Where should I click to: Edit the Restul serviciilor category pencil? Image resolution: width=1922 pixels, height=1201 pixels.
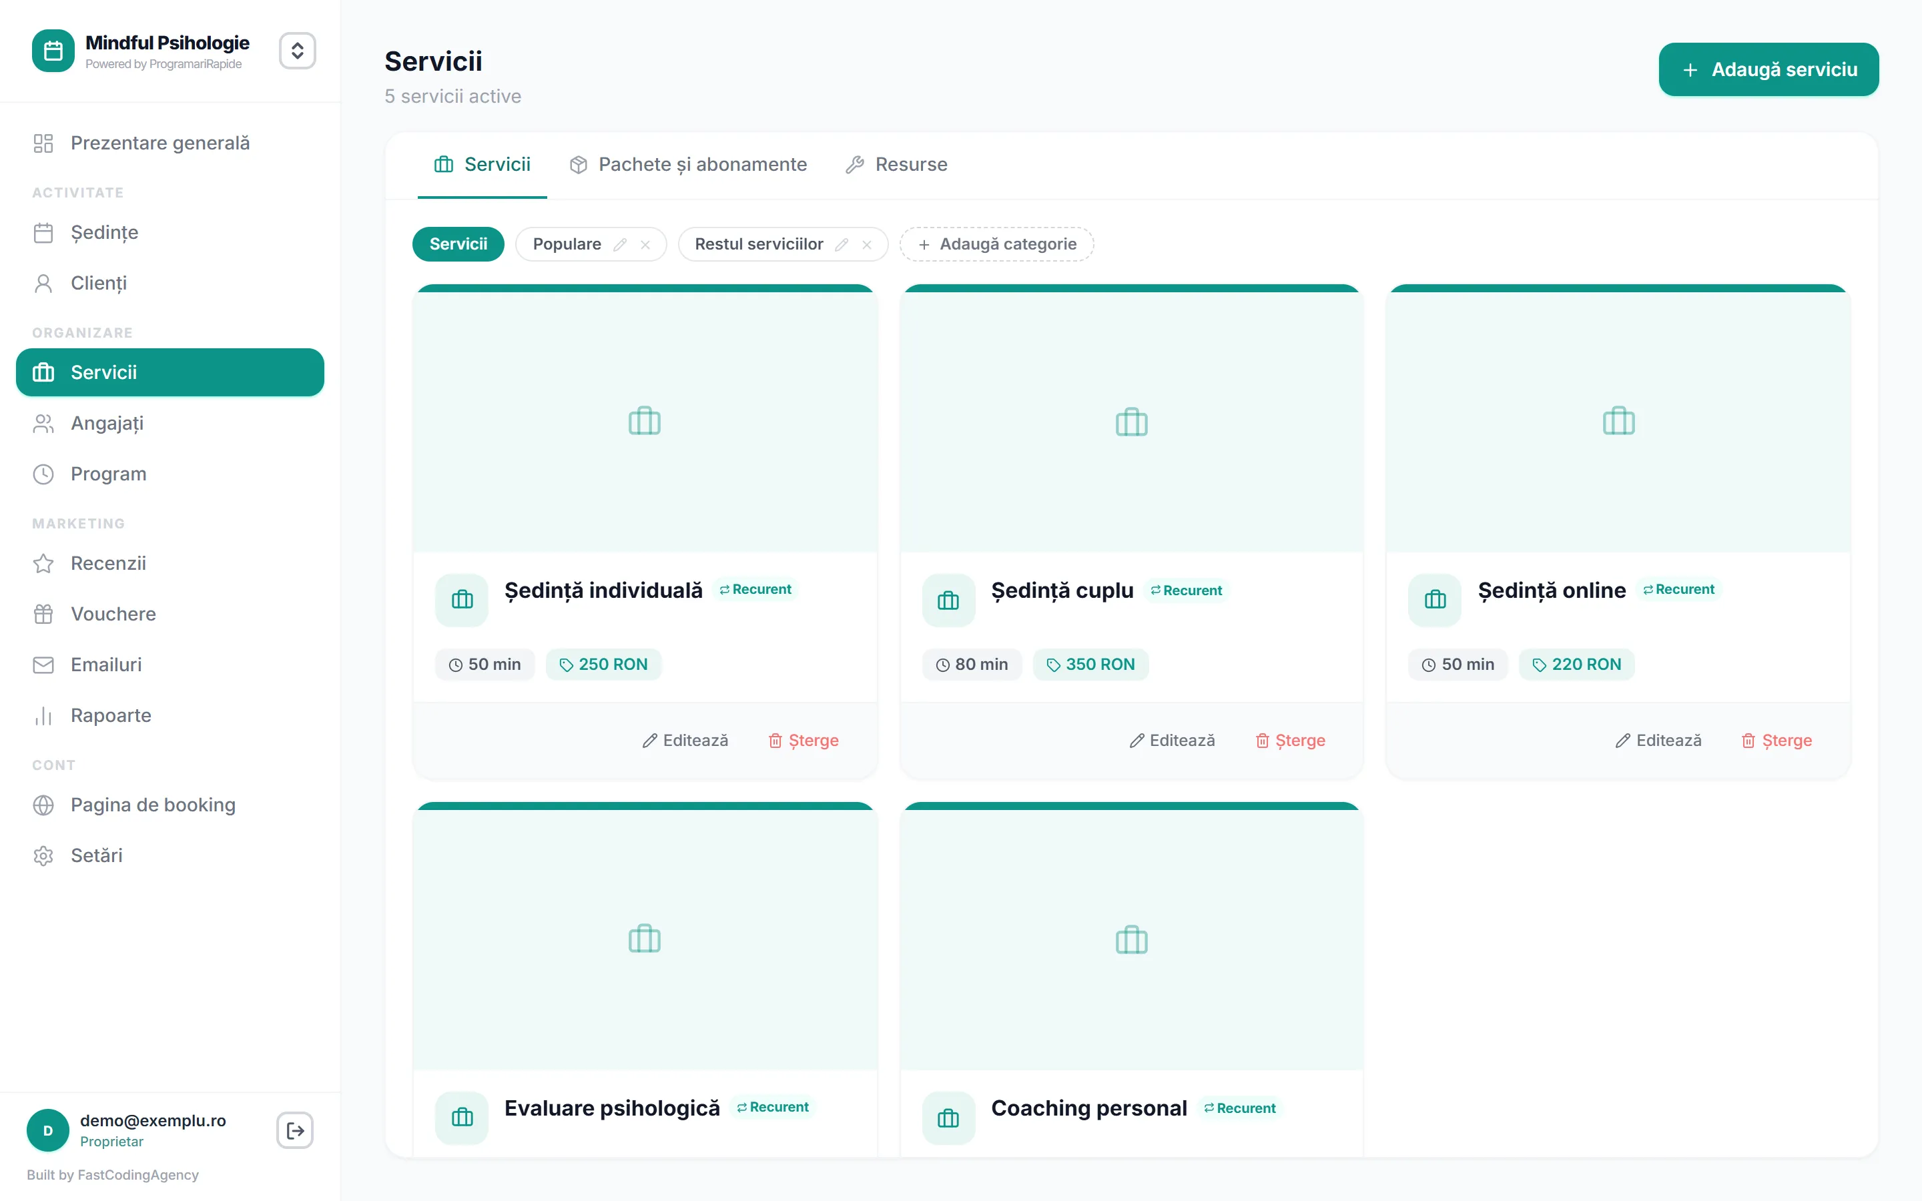842,245
